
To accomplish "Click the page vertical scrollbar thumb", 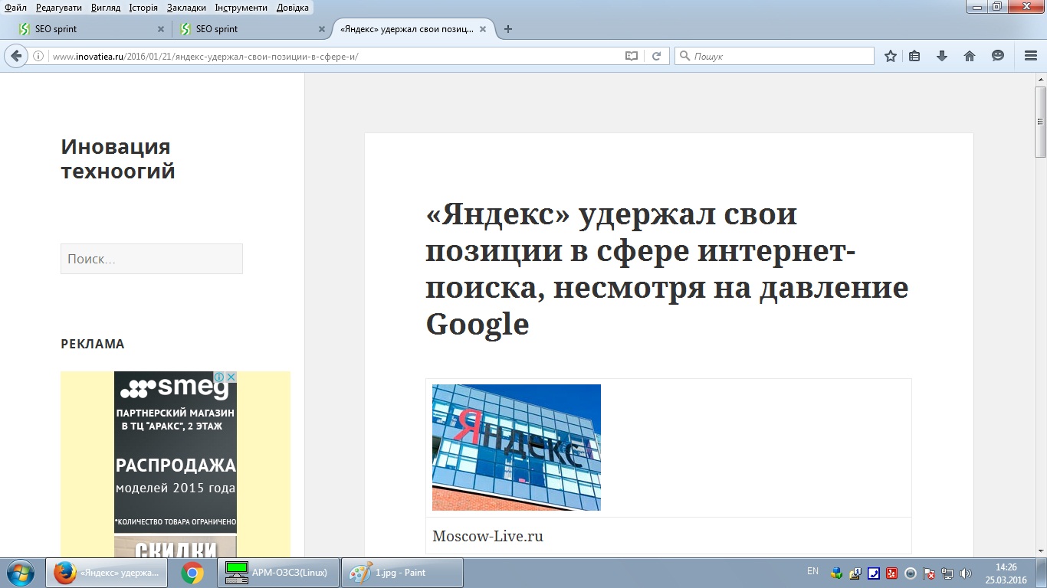I will pos(1040,121).
